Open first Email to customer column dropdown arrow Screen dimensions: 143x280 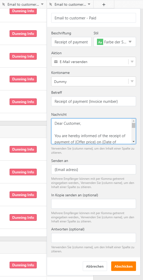pyautogui.click(x=42, y=4)
